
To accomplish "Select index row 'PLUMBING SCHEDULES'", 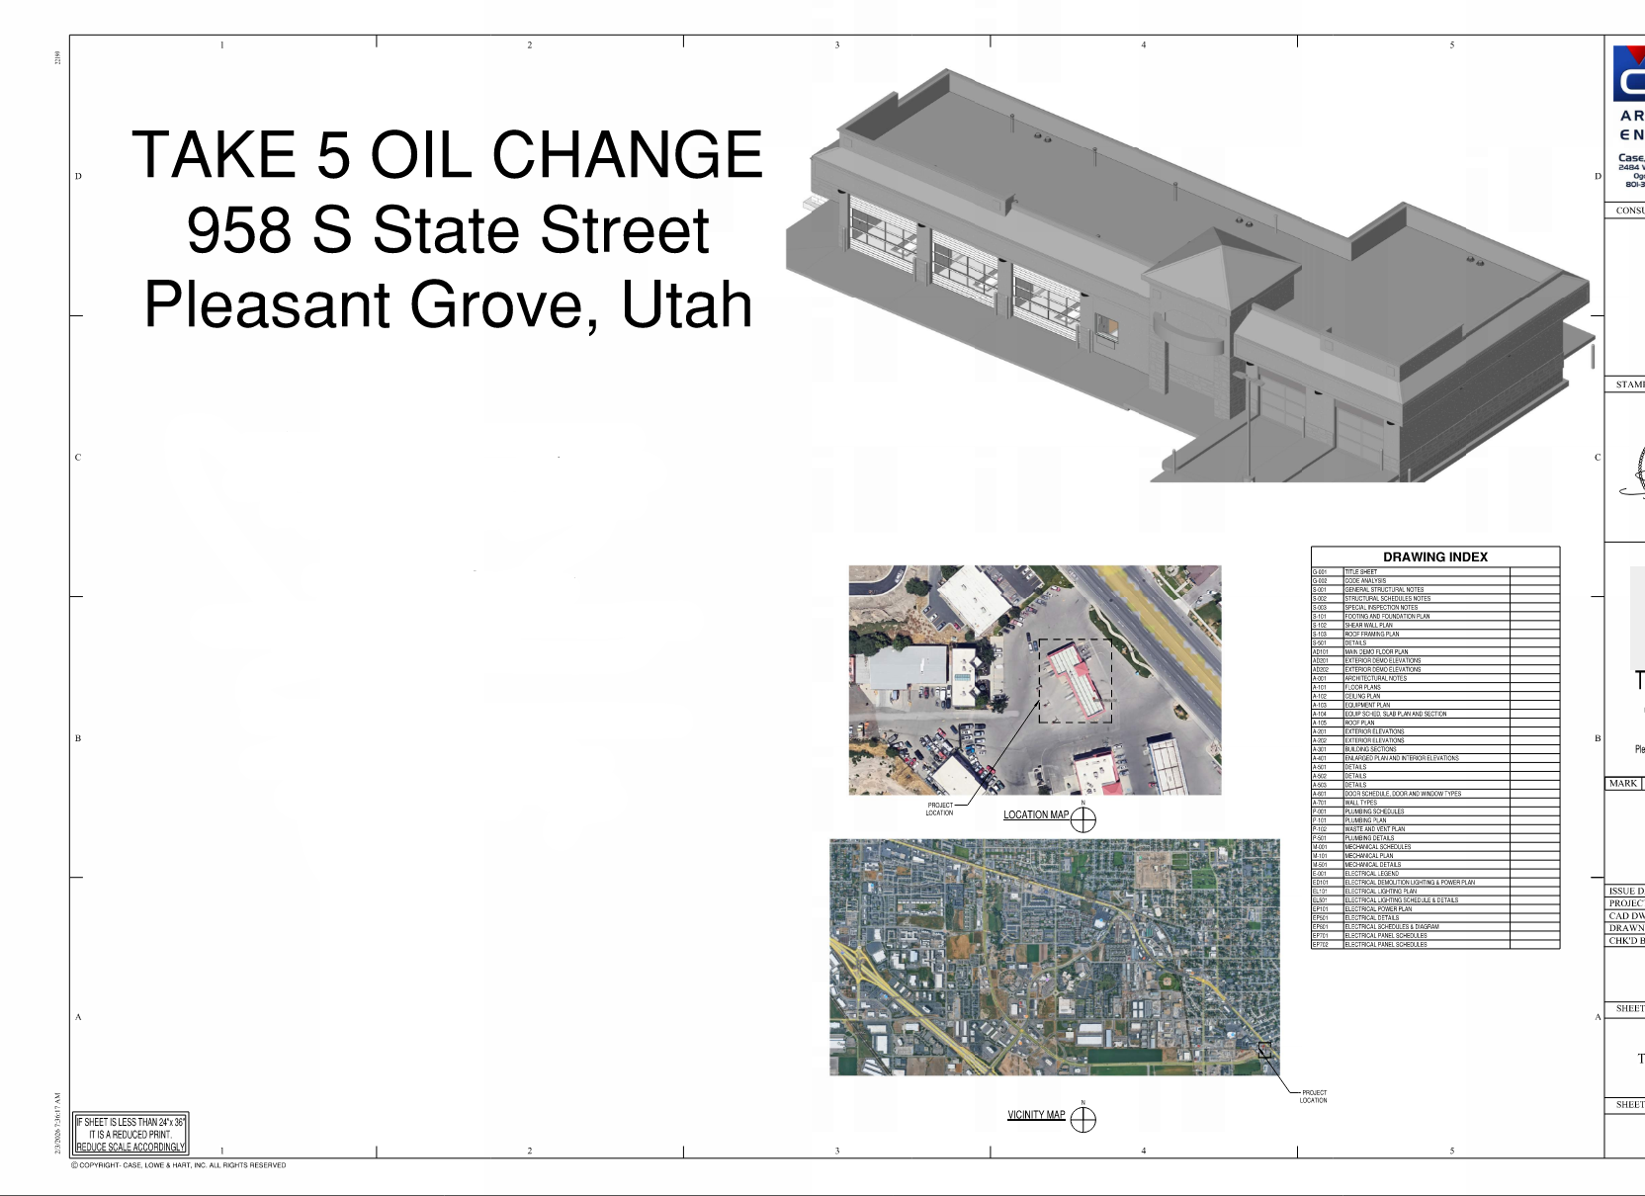I will tap(1435, 812).
